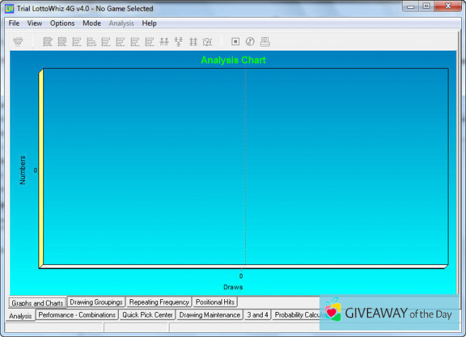Click the LottoWhiz app icon in title bar
This screenshot has height=337, width=466.
(x=9, y=8)
